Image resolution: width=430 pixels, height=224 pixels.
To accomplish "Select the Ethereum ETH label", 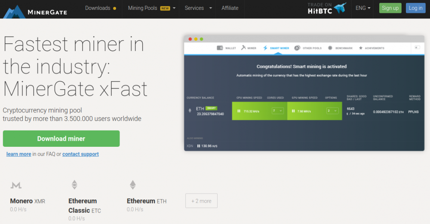I will [147, 201].
